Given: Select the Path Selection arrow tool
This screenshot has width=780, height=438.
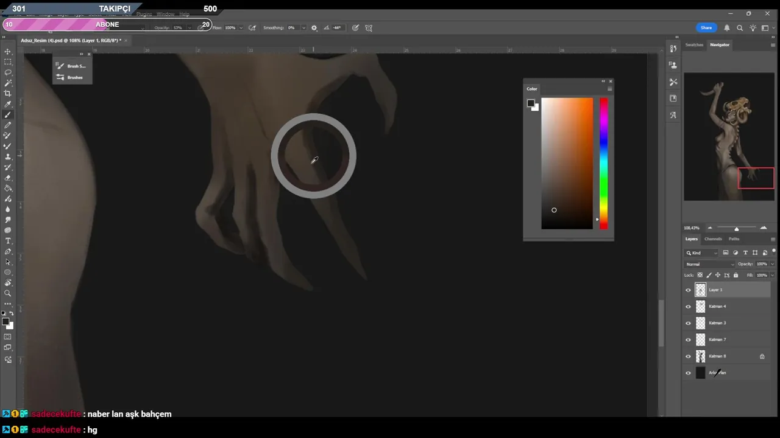Looking at the screenshot, I should [x=8, y=262].
